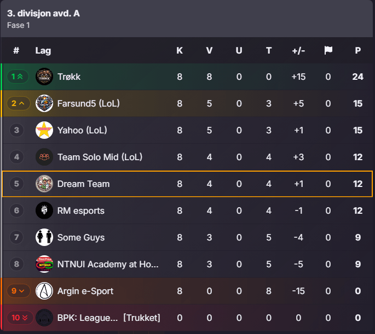
Task: Click the rank 9 down-chevron badge
Action: point(19,291)
